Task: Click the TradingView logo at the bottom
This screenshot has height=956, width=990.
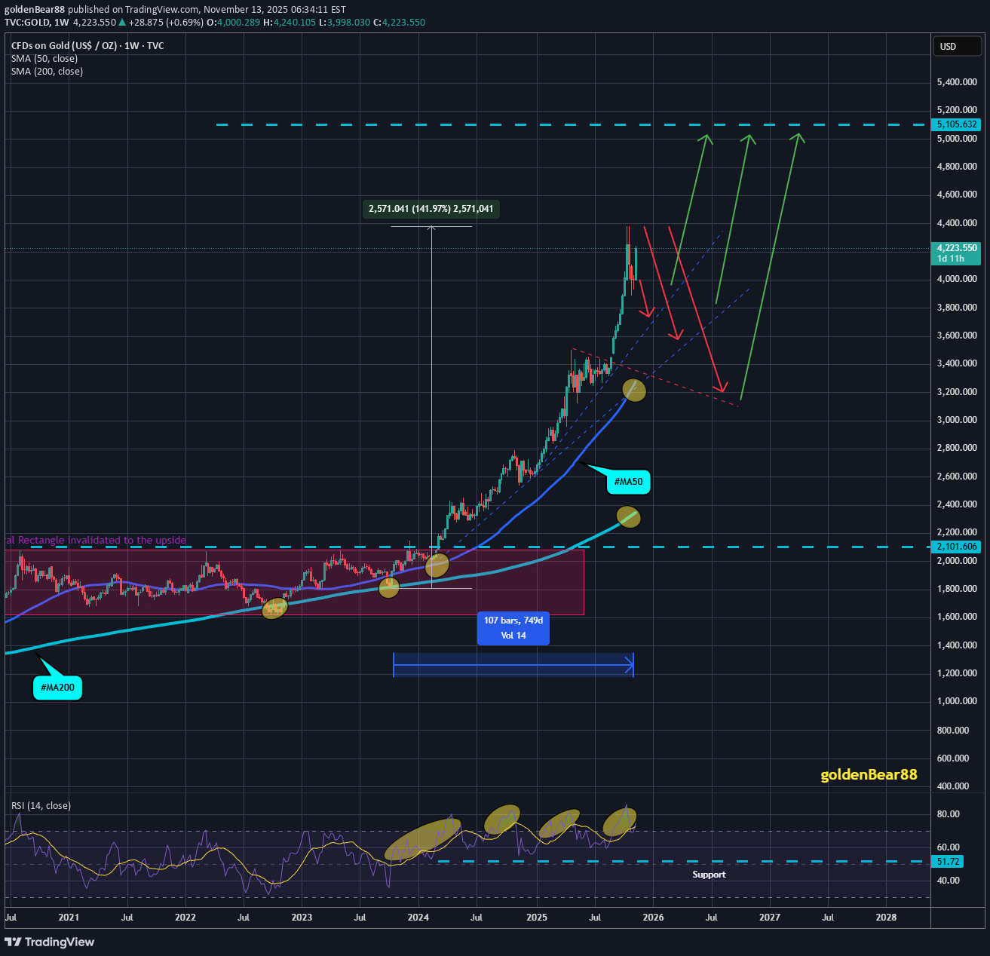Action: click(x=50, y=942)
